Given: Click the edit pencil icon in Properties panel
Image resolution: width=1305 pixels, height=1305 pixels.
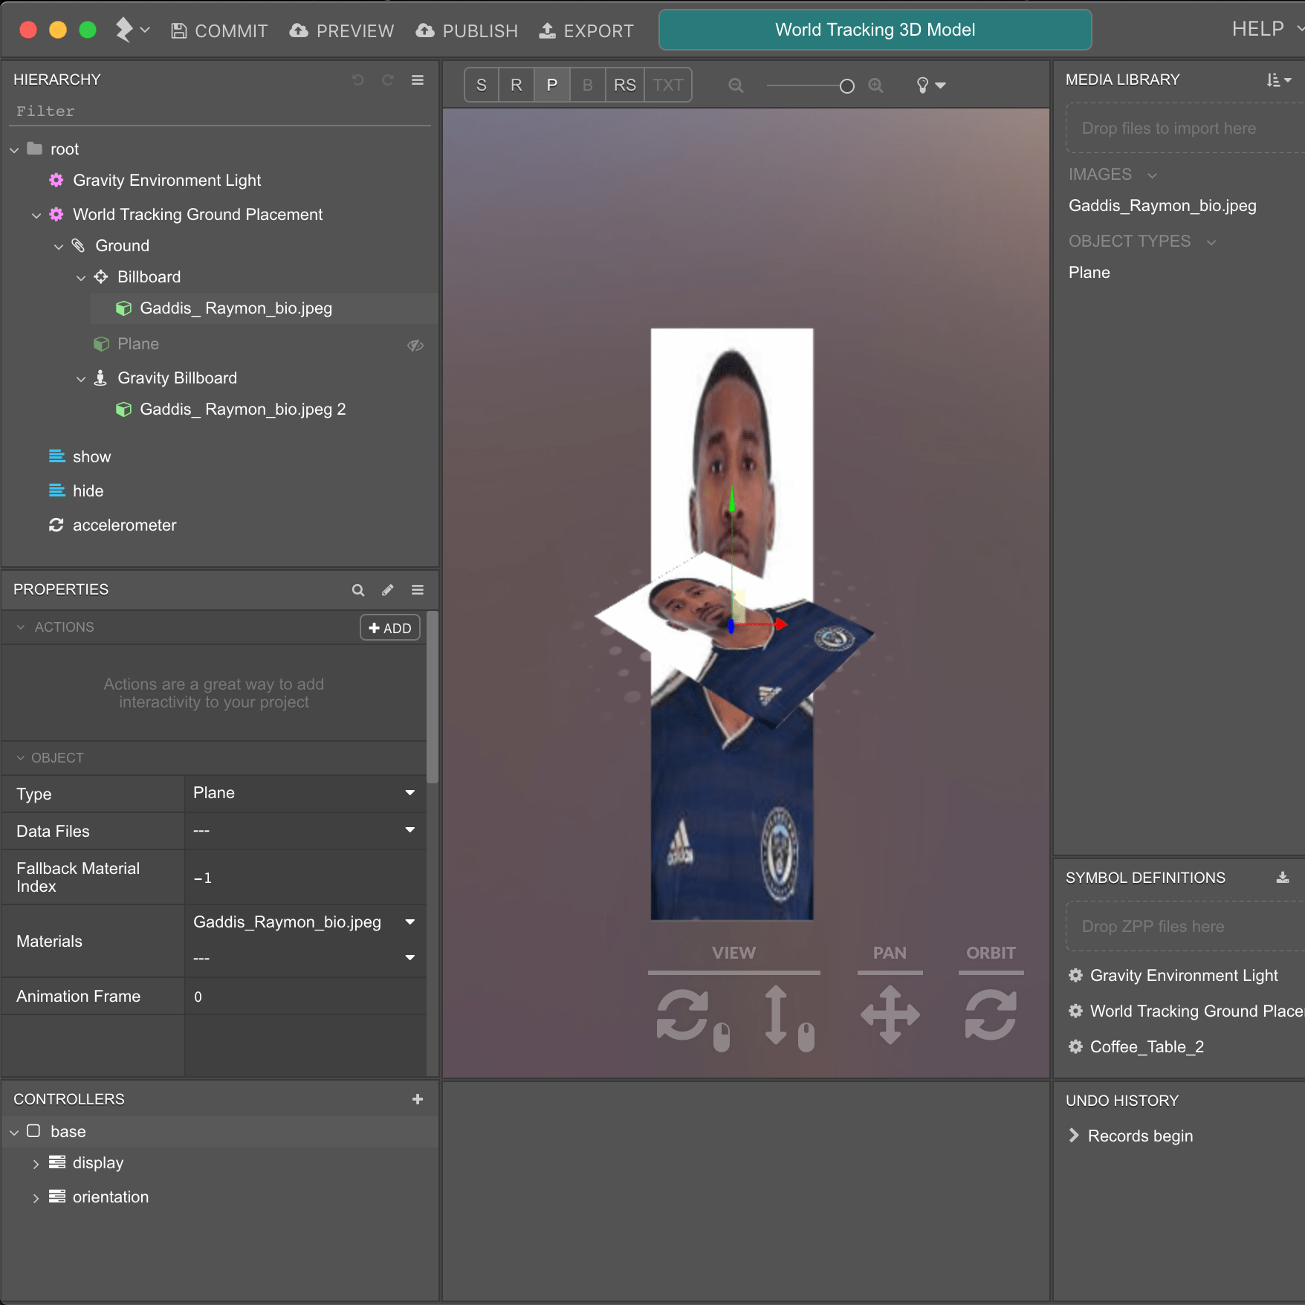Looking at the screenshot, I should pyautogui.click(x=387, y=589).
